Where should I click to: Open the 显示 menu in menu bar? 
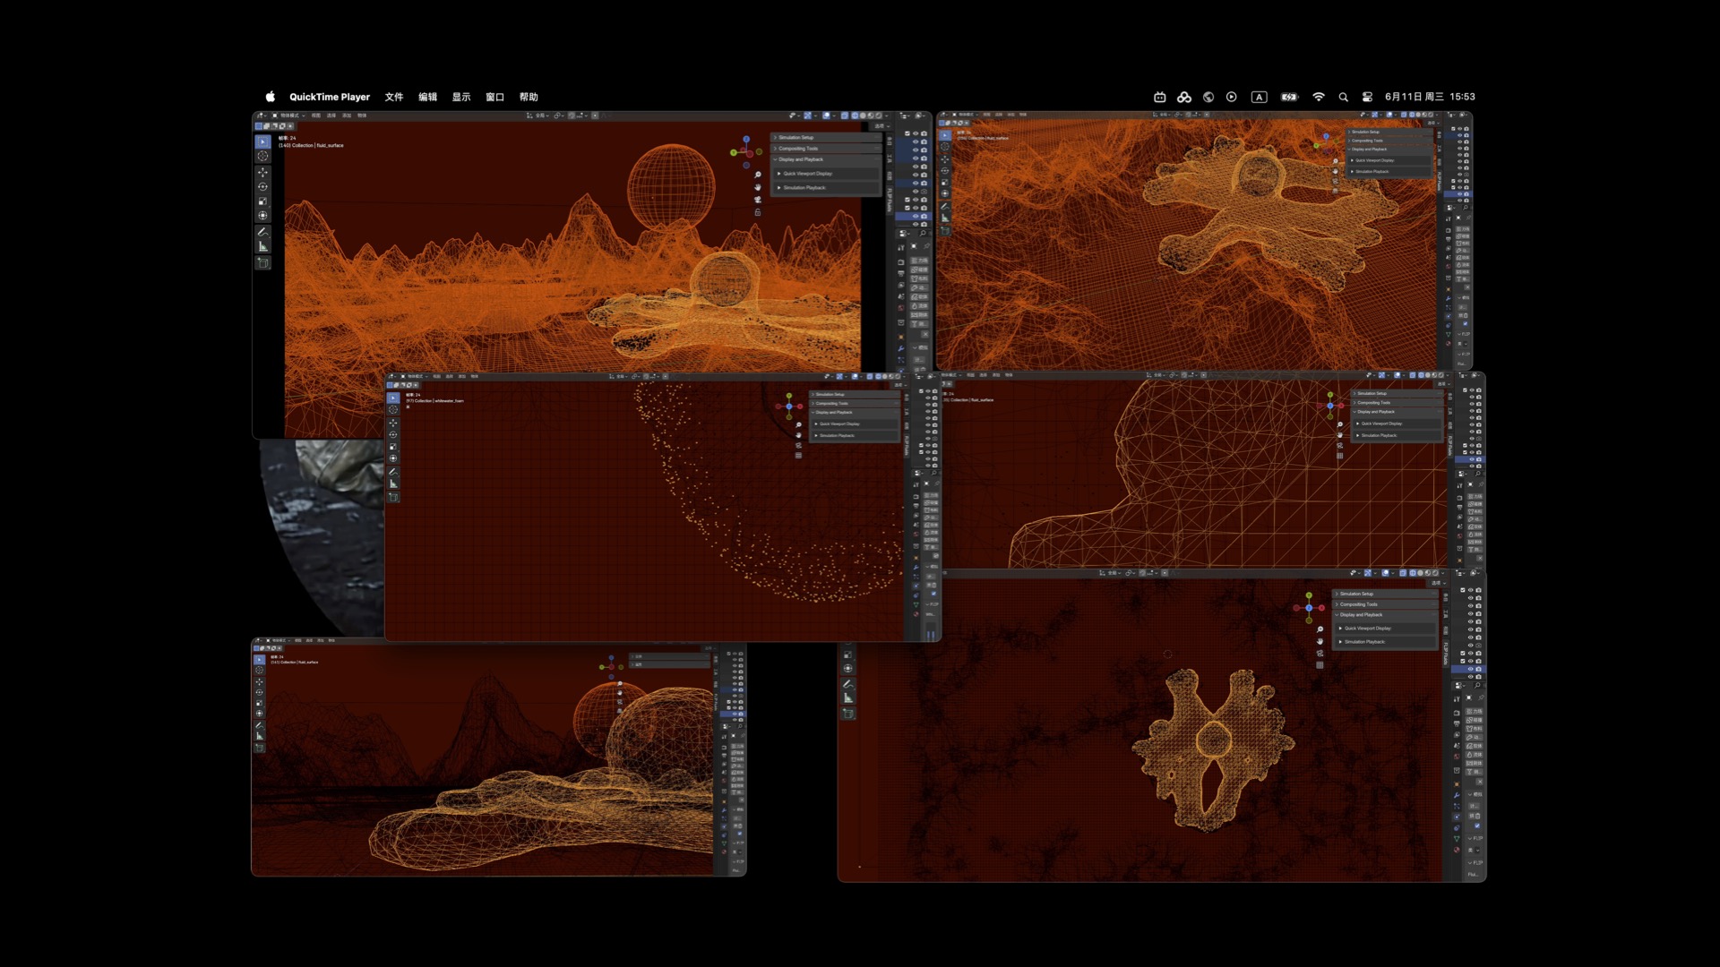[x=460, y=97]
